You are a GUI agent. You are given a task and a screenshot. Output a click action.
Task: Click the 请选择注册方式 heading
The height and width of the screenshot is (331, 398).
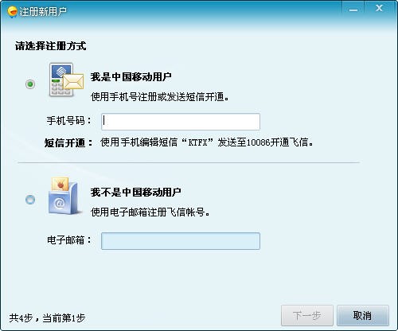pos(50,46)
